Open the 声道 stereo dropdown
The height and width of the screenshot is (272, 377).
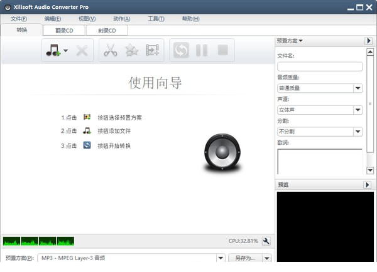[320, 110]
